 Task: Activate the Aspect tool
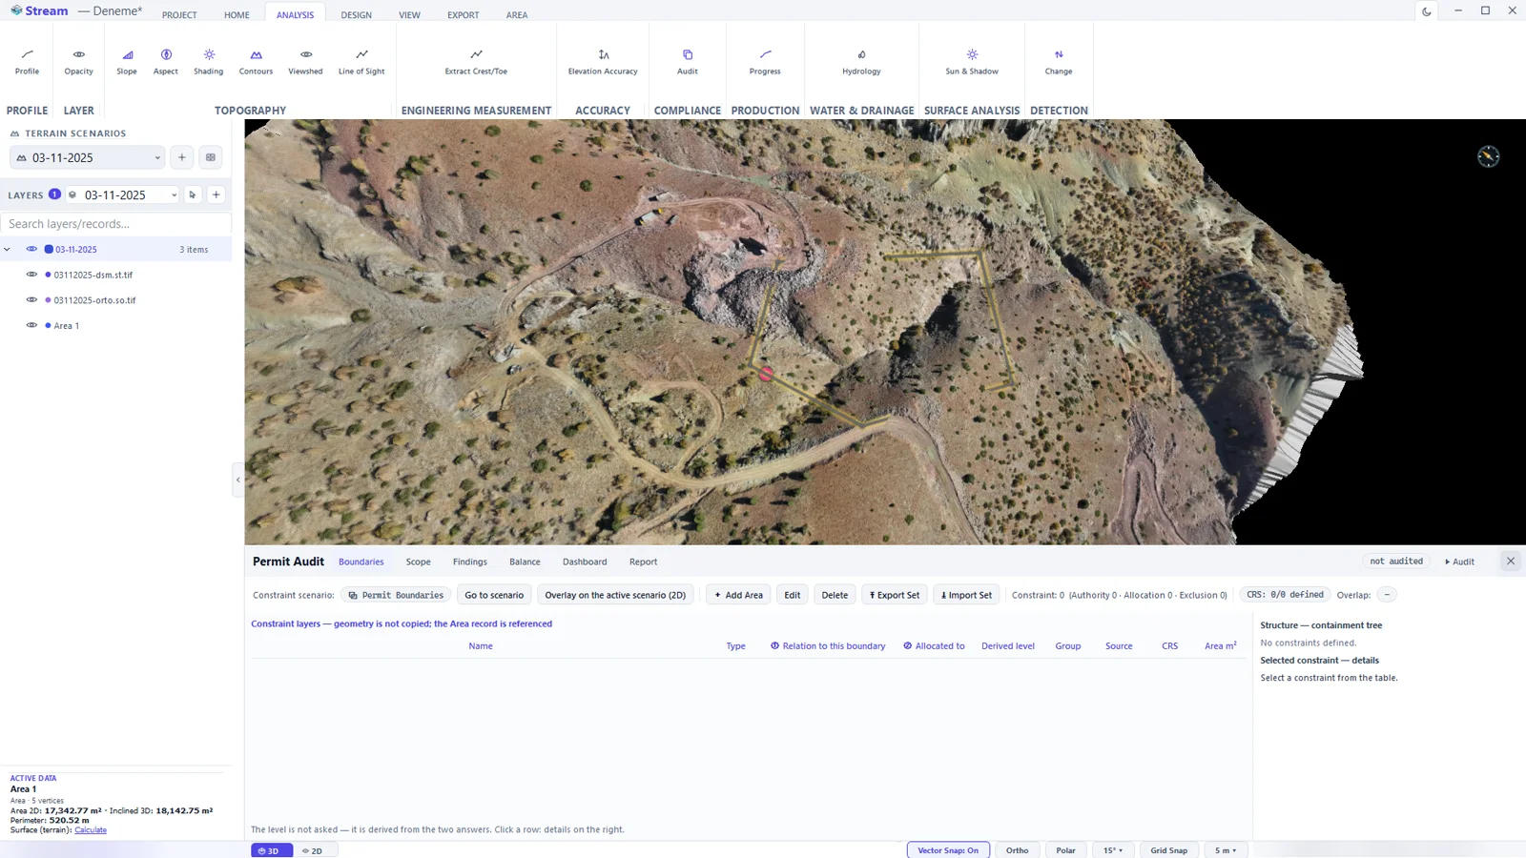click(166, 61)
